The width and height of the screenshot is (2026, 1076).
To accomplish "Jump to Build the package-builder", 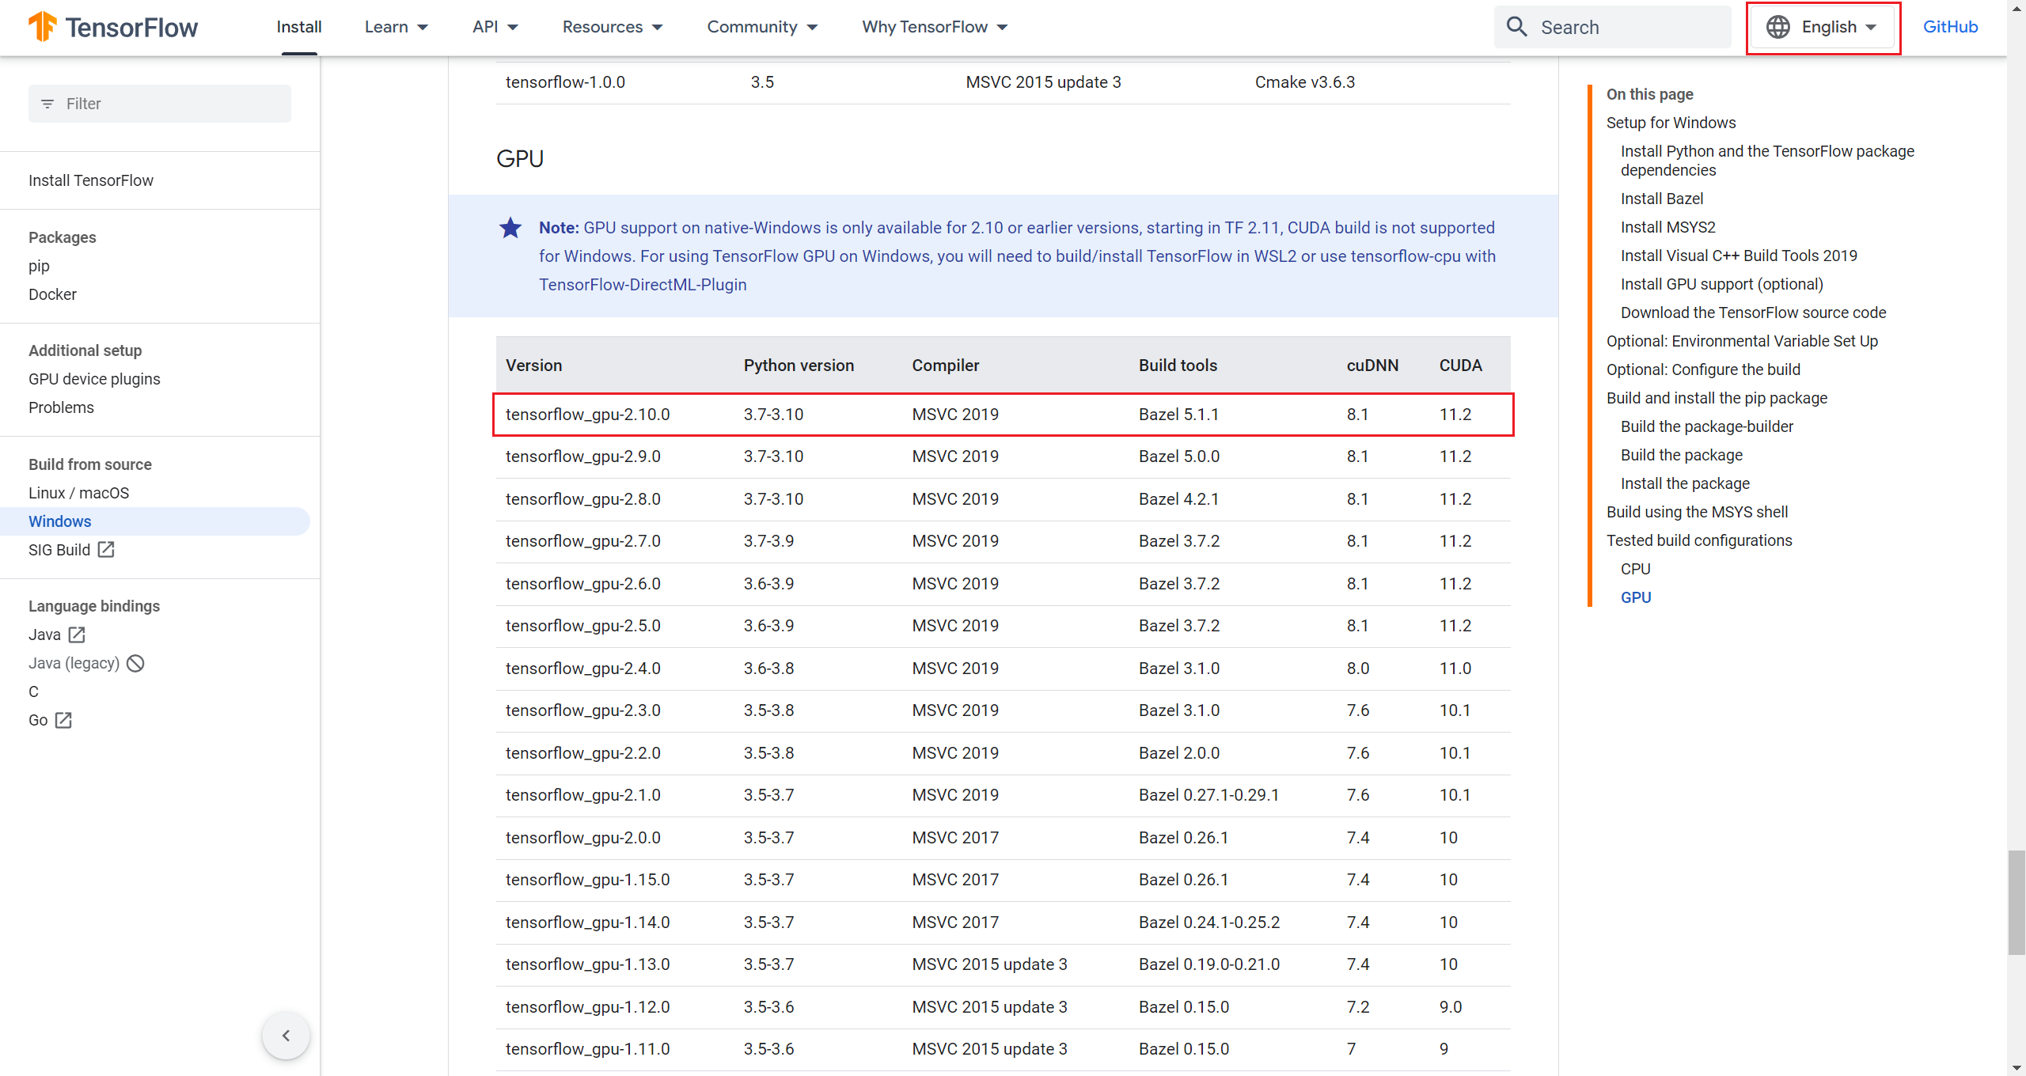I will point(1707,426).
